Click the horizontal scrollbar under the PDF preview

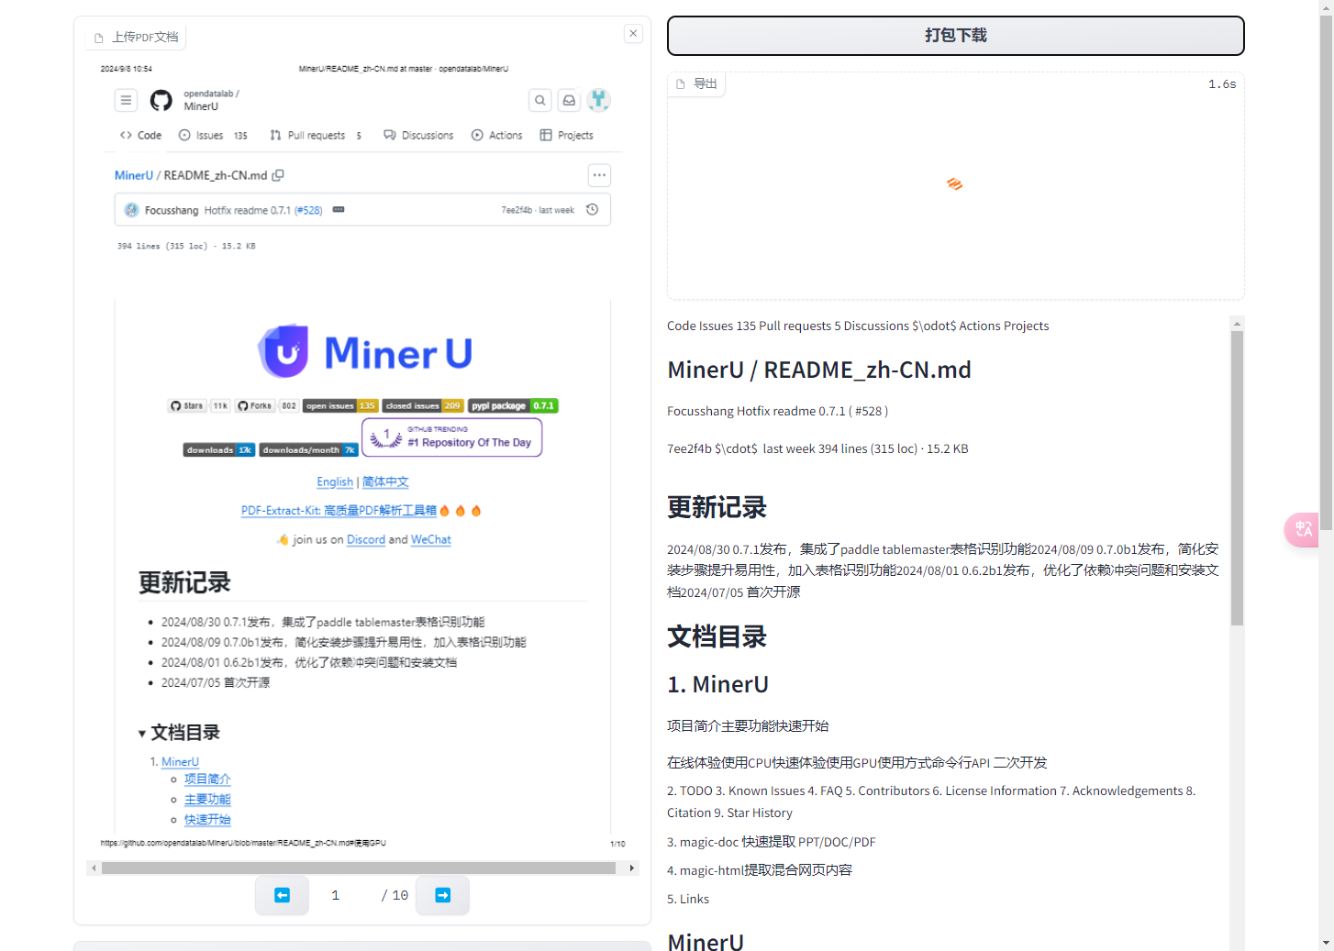click(x=359, y=868)
